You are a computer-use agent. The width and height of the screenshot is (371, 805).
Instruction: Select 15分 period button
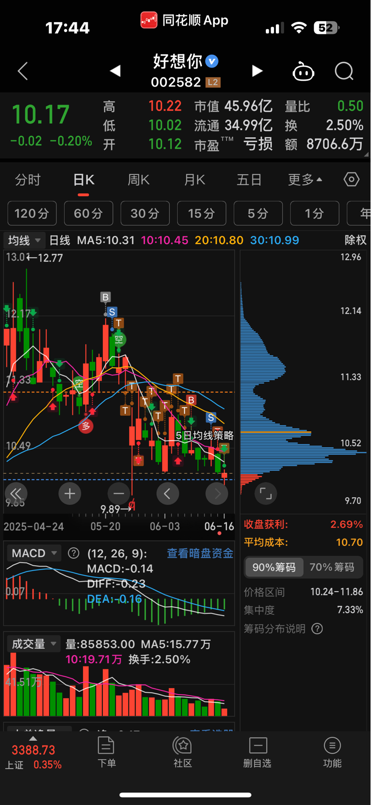coord(202,213)
